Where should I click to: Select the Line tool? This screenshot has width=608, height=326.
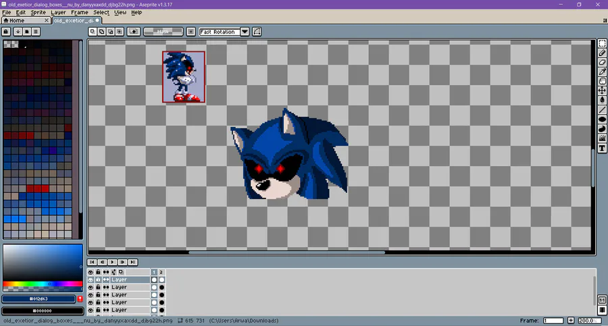[x=602, y=110]
